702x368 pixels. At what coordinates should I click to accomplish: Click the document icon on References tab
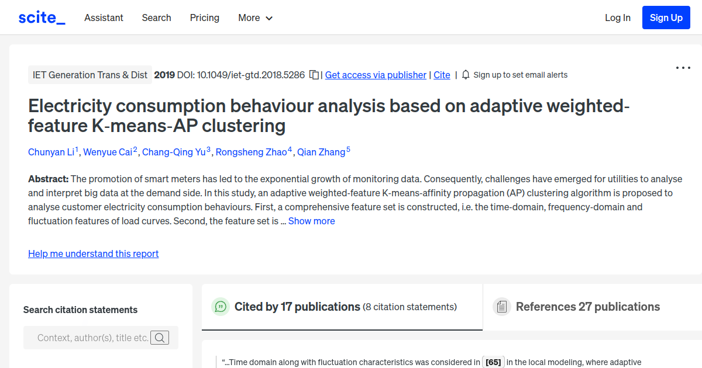pos(502,306)
